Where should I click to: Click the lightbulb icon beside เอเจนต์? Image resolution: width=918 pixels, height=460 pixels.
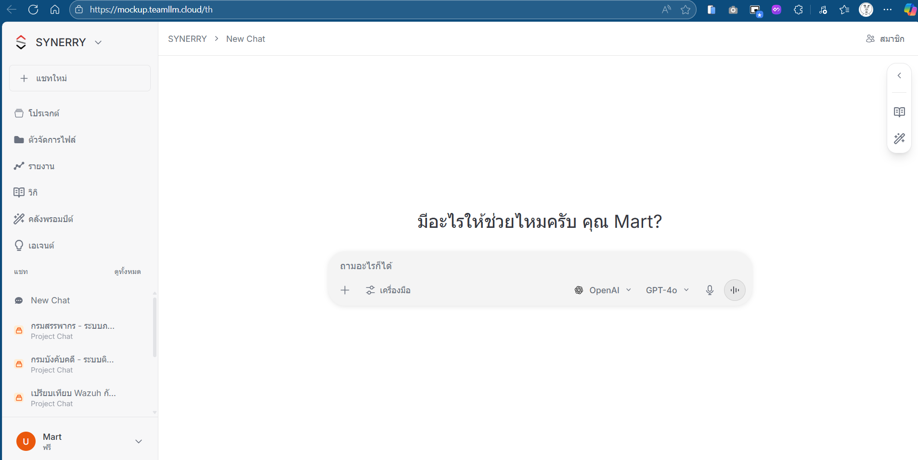coord(19,246)
